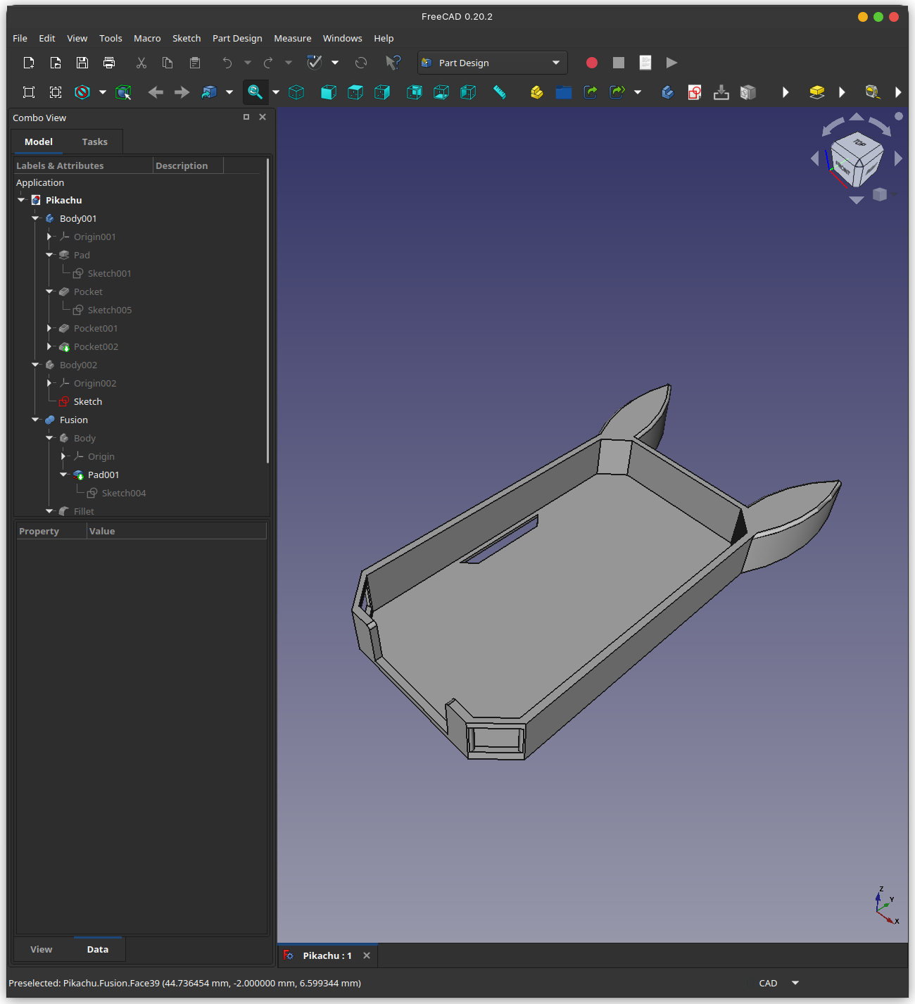Click the Fit All view icon
This screenshot has width=915, height=1004.
pos(29,92)
